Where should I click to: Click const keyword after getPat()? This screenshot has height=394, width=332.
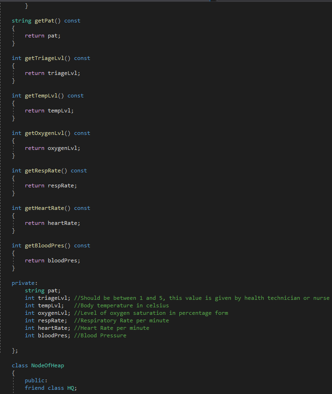pos(72,21)
